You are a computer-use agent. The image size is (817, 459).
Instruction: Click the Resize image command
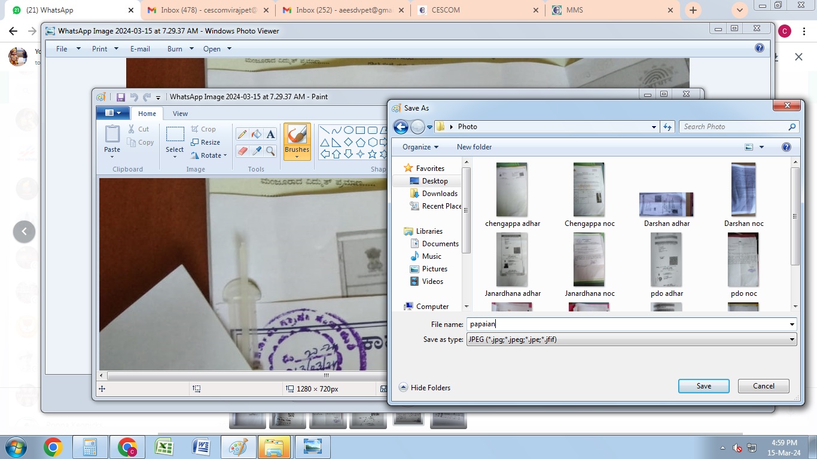coord(205,142)
